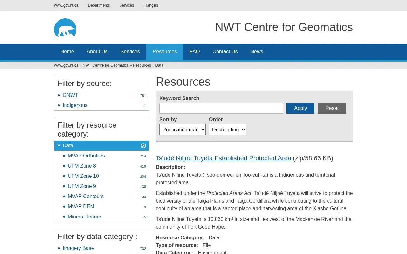Filter by UTM Zone 9
Image resolution: width=407 pixels, height=254 pixels.
coord(82,186)
